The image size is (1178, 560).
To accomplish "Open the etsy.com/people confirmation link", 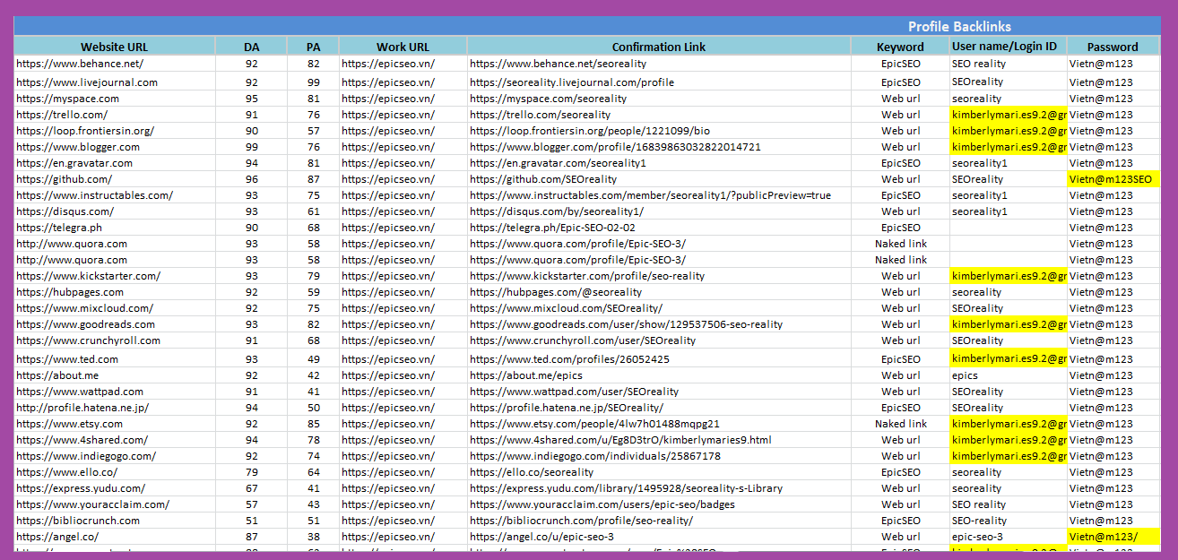I will [594, 424].
